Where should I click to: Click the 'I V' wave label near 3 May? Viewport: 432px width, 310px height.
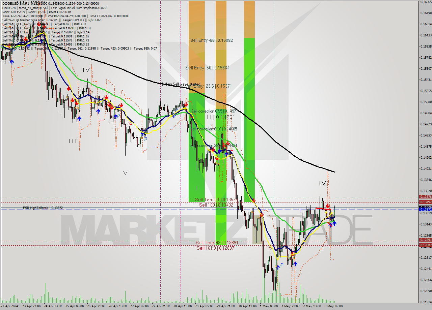(x=323, y=183)
